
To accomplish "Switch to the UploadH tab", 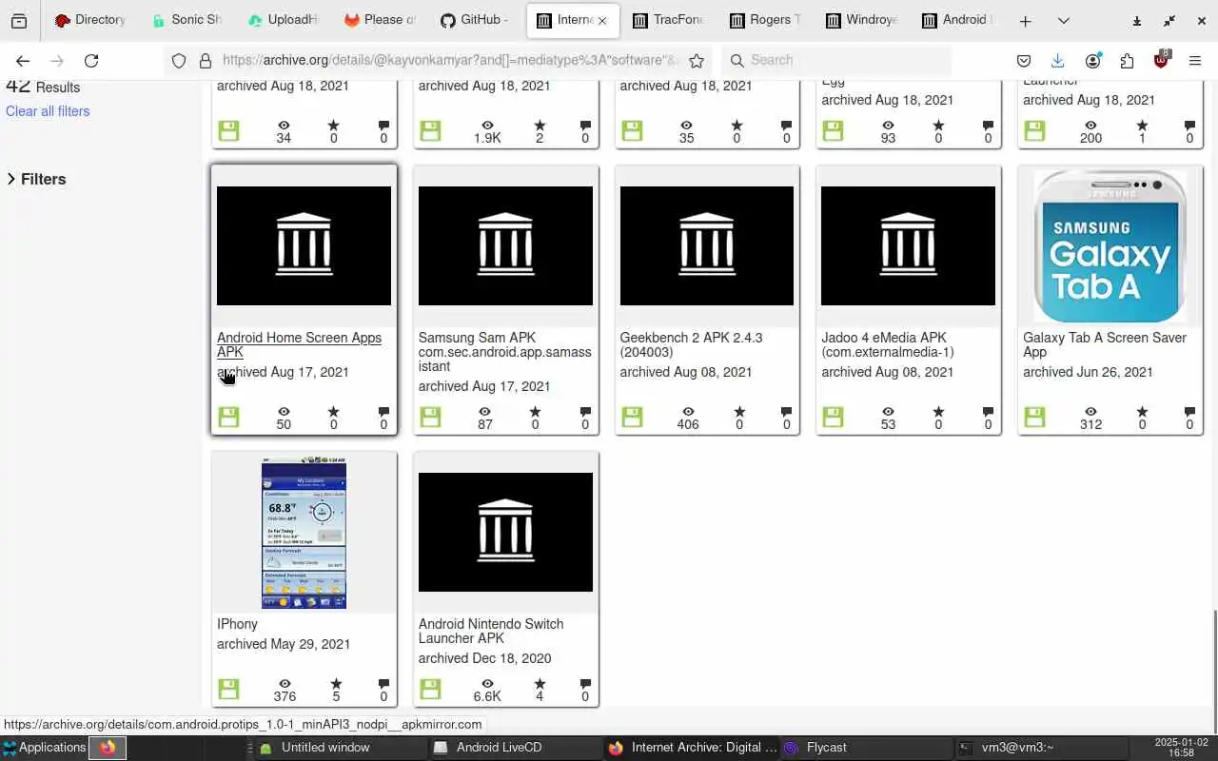I will 283,20.
